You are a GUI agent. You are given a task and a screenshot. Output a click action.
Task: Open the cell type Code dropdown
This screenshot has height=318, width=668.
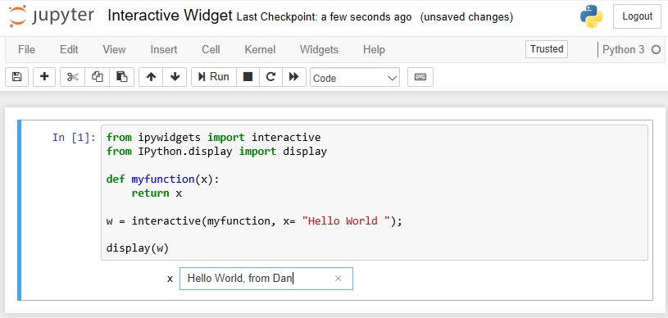(355, 78)
